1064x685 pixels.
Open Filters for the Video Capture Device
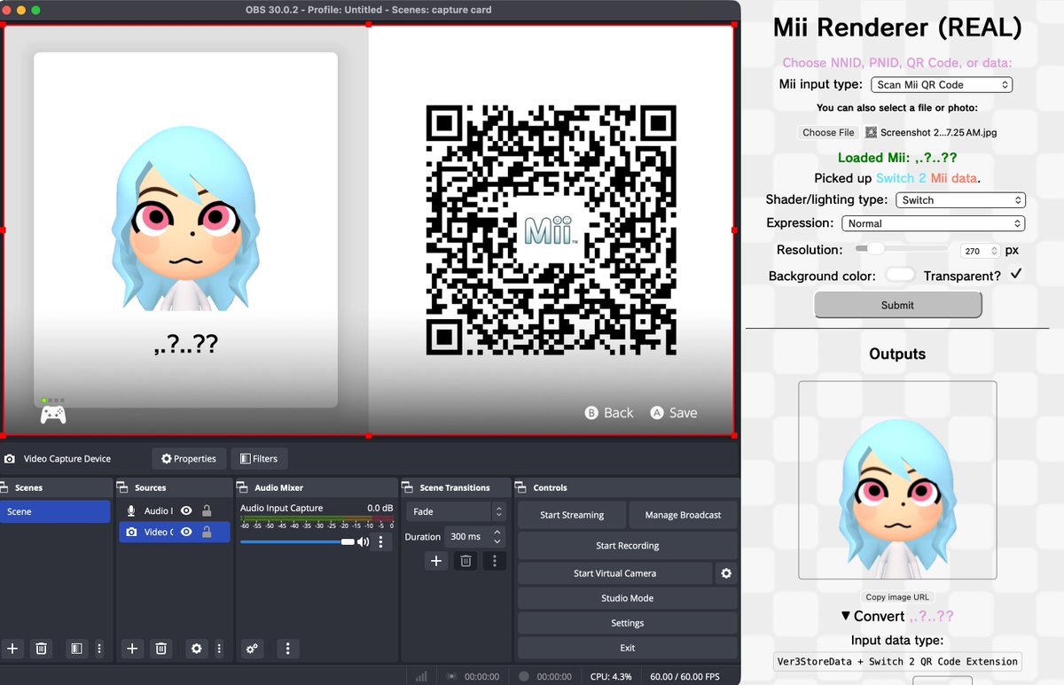[259, 459]
